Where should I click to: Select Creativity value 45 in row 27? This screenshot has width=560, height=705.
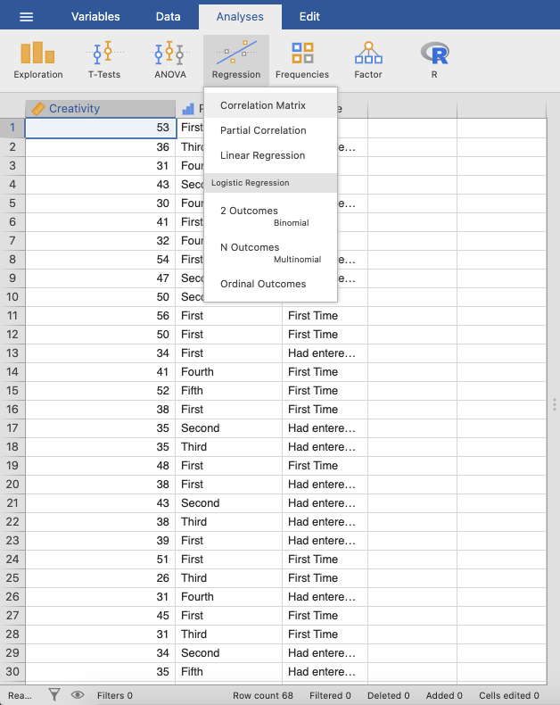[100, 615]
